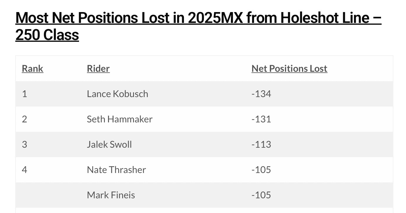Sort by the Rider column header
406x213 pixels.
(x=98, y=69)
